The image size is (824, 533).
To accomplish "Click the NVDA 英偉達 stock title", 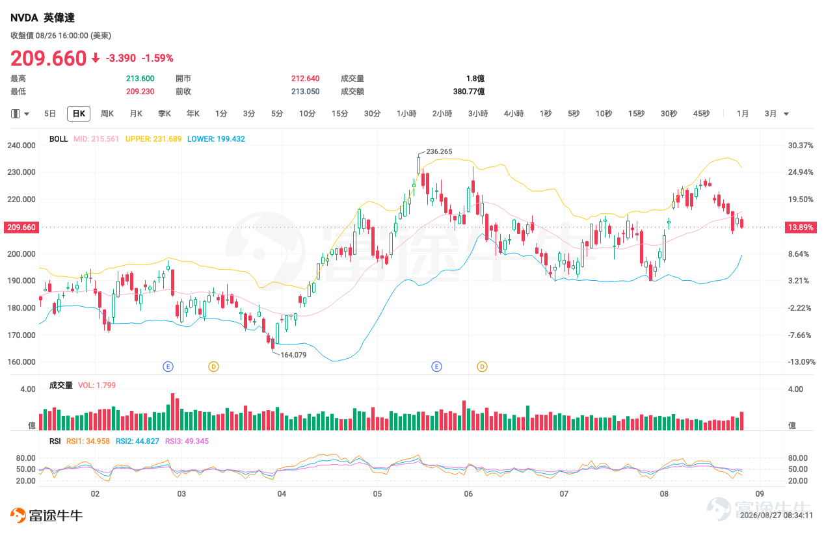I will tap(42, 18).
